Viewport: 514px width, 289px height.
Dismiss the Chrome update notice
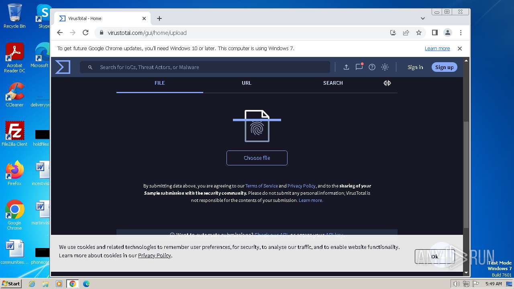pos(460,49)
